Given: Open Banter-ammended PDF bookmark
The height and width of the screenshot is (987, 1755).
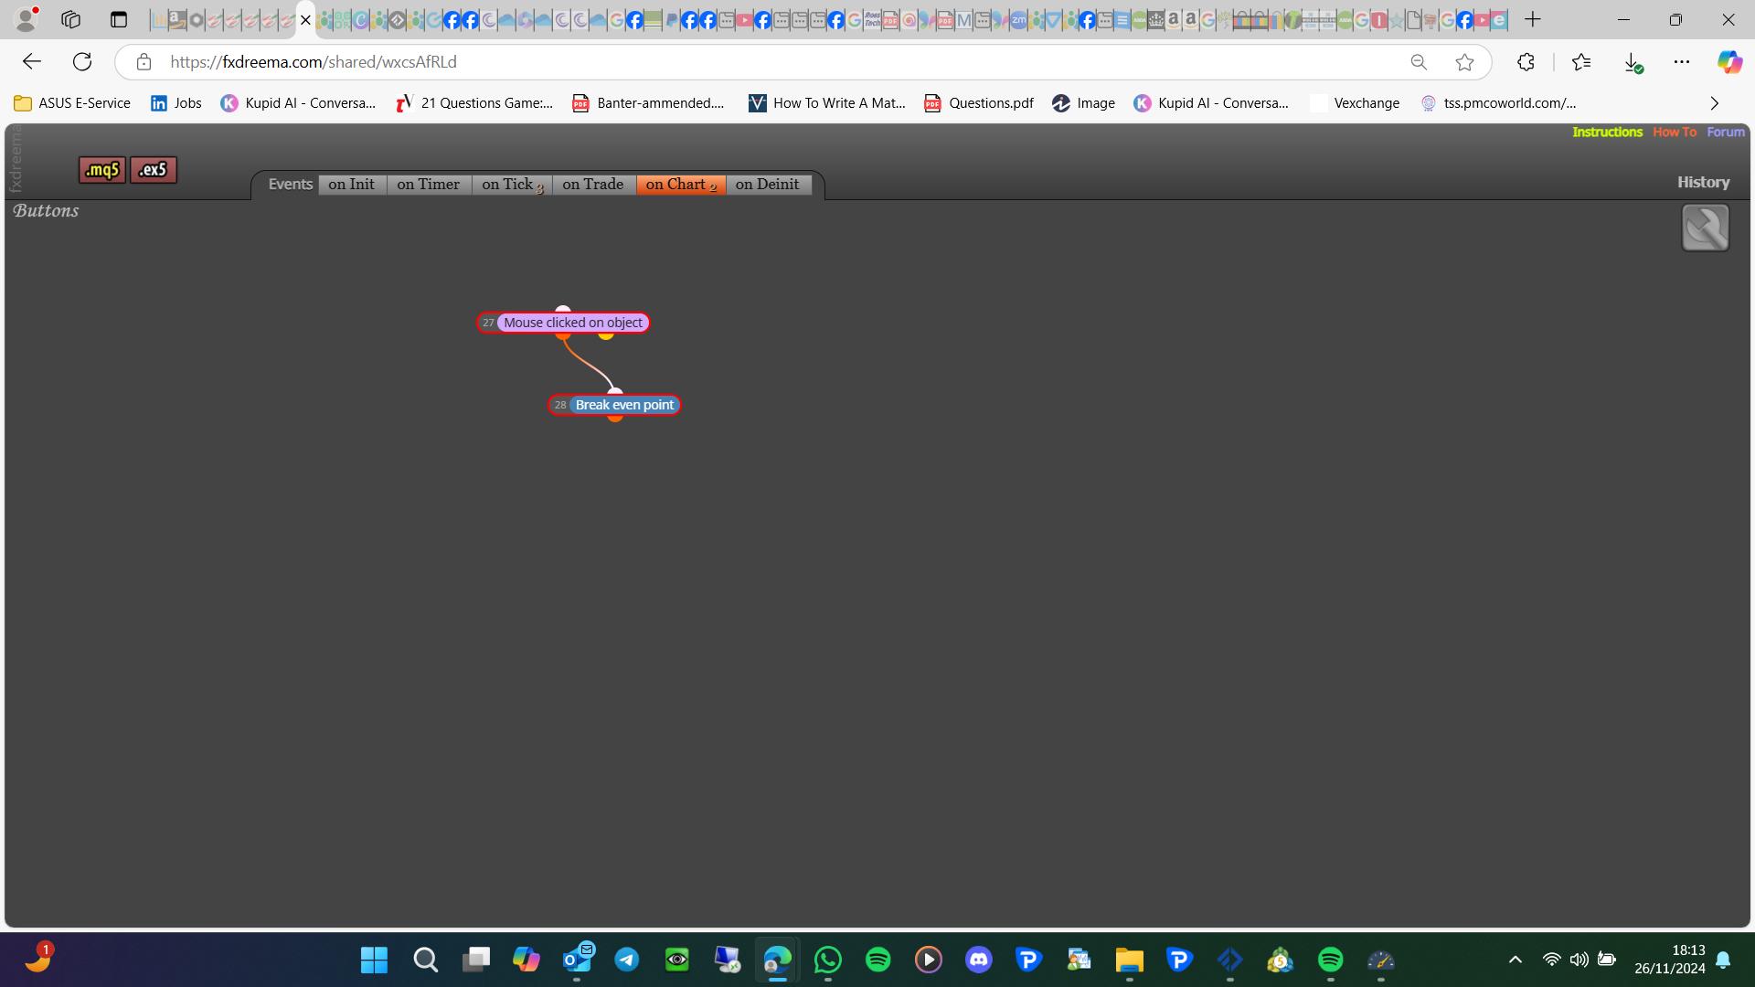Looking at the screenshot, I should tap(648, 103).
